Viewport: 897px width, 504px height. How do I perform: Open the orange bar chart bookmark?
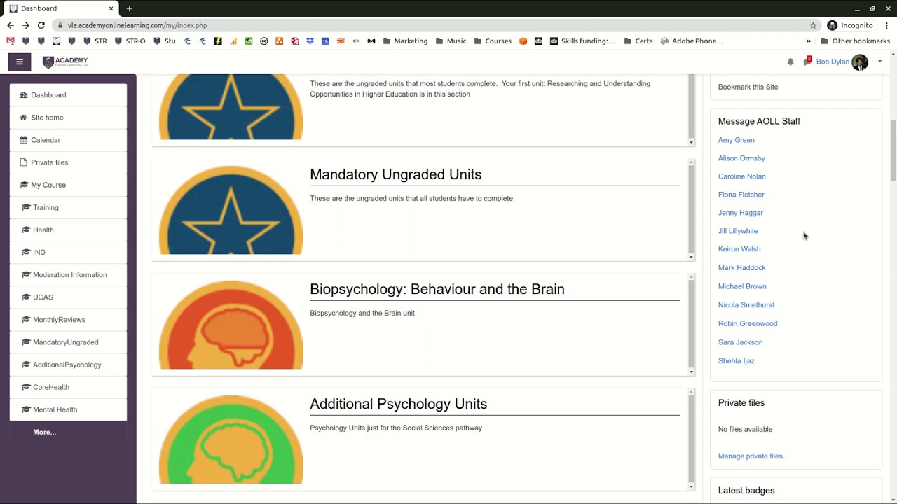point(233,41)
